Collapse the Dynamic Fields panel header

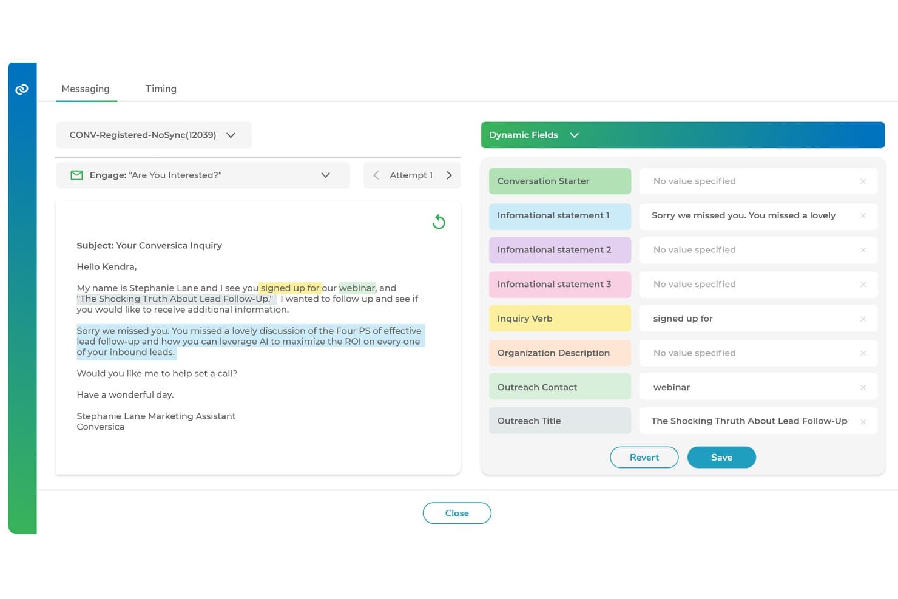(683, 135)
